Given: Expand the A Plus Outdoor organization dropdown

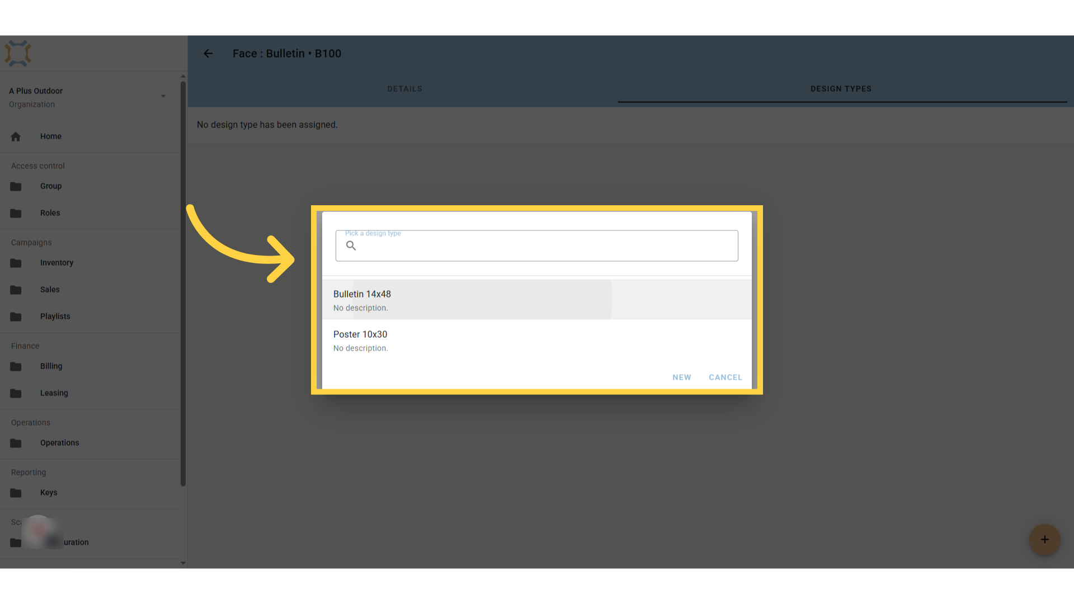Looking at the screenshot, I should 163,96.
